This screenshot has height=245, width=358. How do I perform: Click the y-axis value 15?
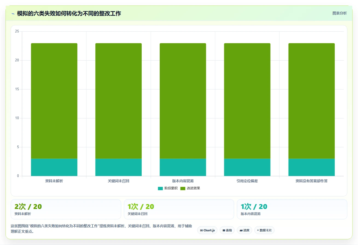(x=17, y=89)
